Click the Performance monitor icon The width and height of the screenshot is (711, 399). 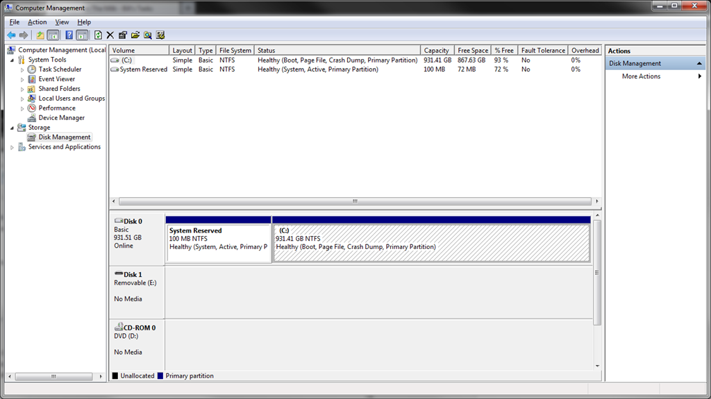click(32, 108)
